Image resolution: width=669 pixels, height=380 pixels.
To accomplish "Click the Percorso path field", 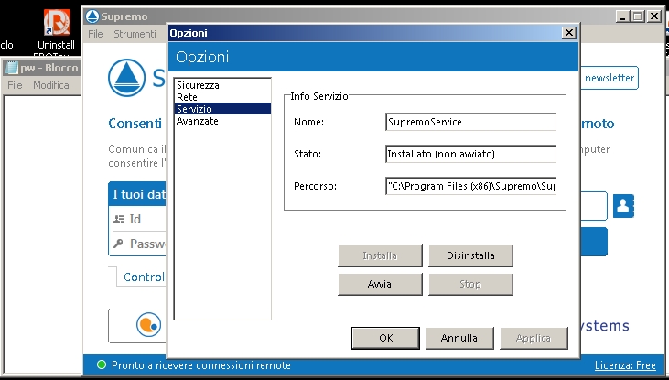I will coord(470,186).
